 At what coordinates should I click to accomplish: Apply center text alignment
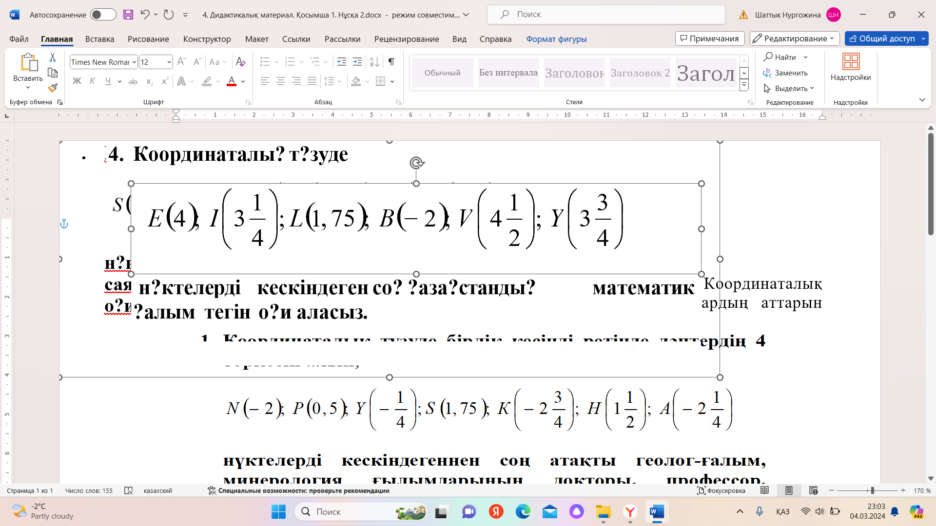coord(281,81)
